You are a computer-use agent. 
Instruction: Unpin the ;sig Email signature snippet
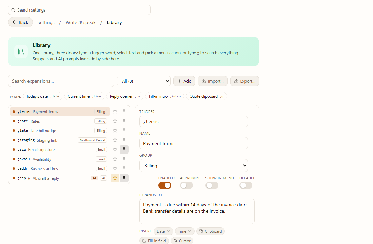124,149
